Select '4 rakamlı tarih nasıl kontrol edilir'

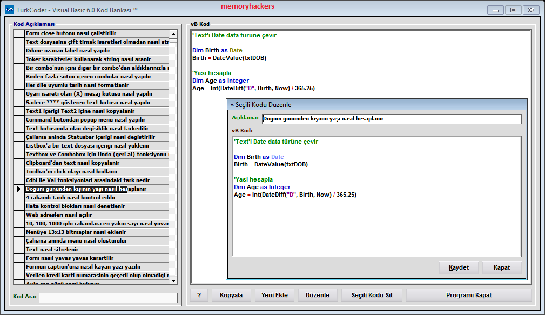tap(97, 198)
